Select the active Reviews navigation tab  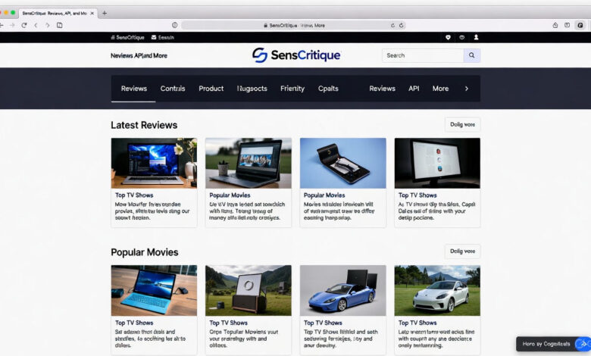[x=134, y=89]
